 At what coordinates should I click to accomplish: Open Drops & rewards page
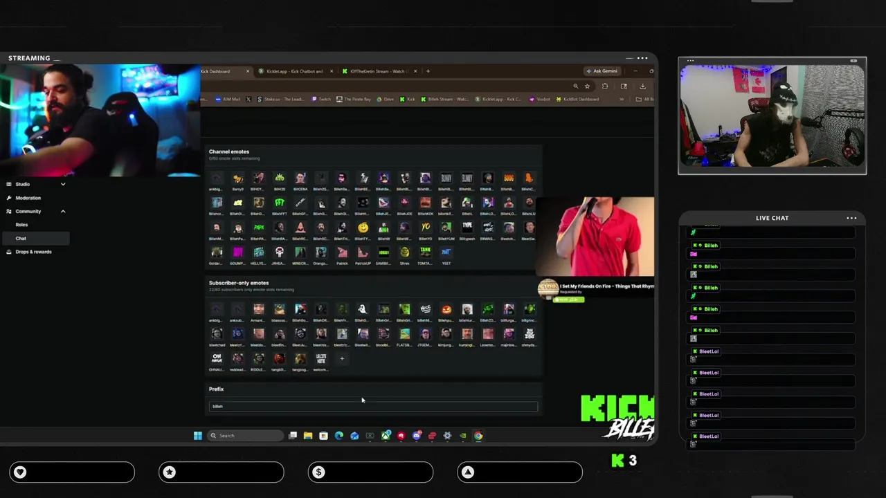[x=33, y=252]
